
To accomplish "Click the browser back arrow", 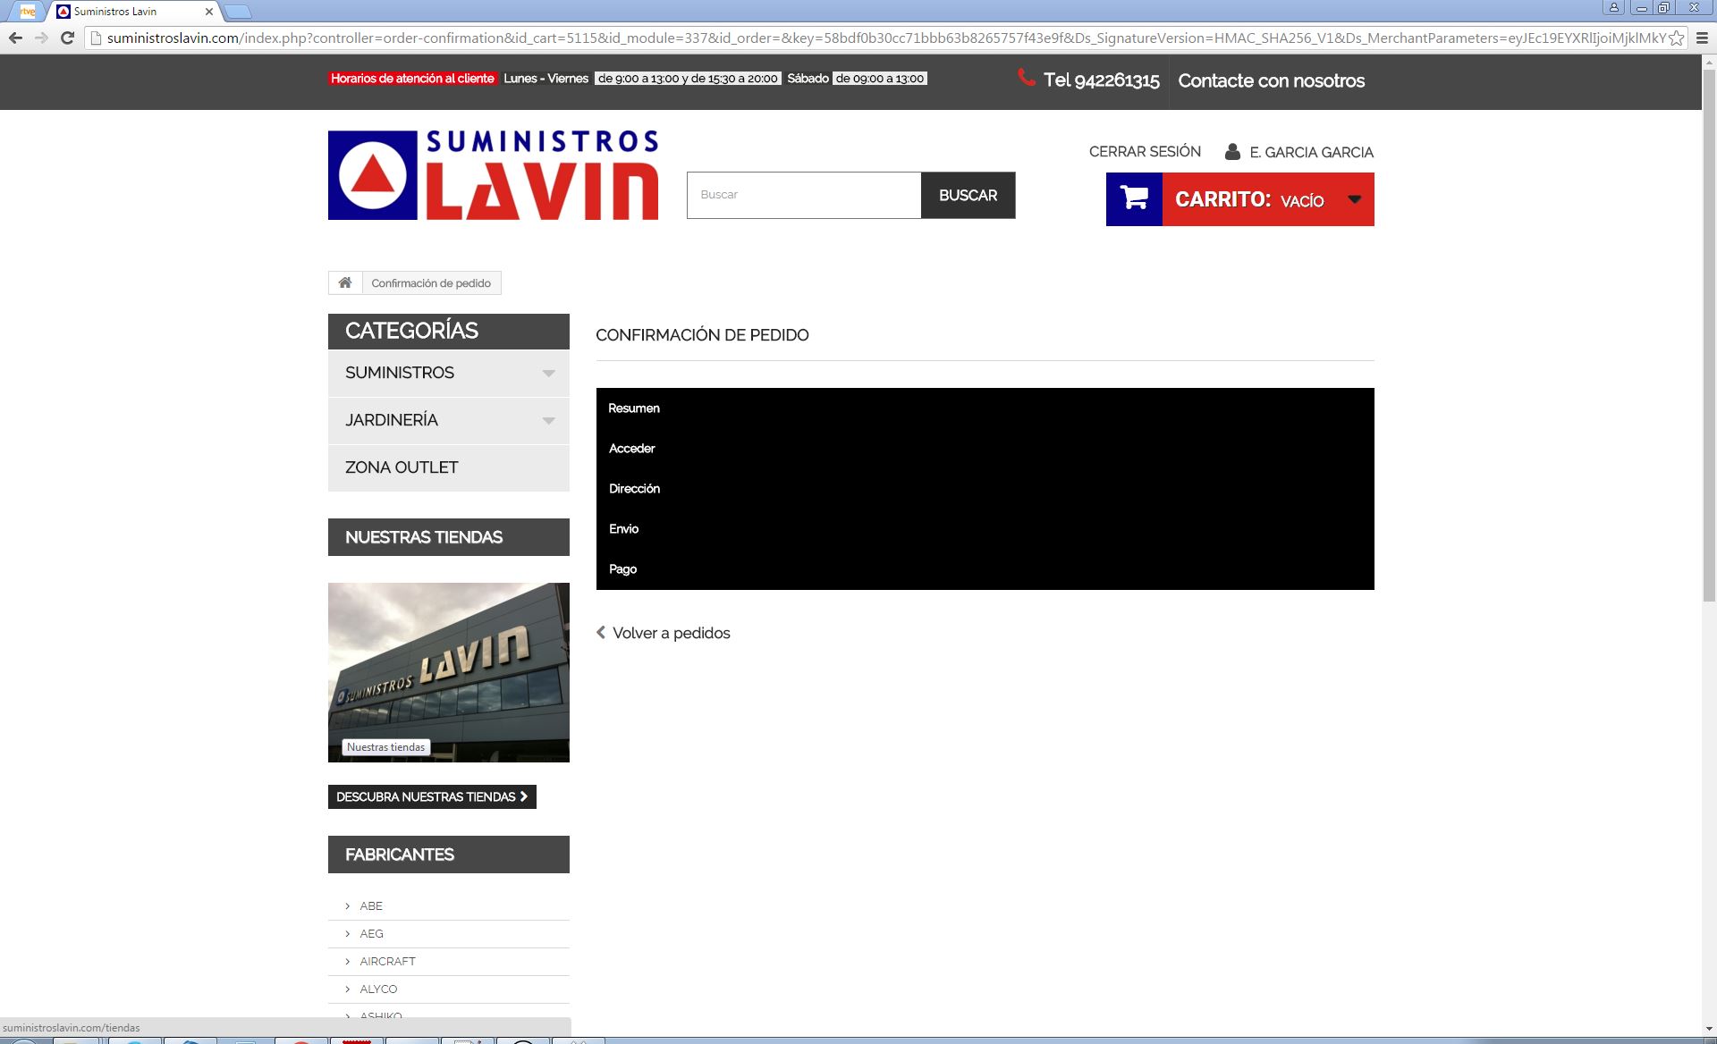I will (15, 38).
